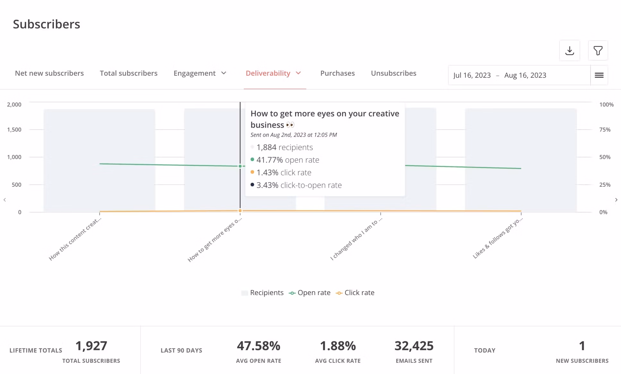Select the orange click rate marker on the chart
The height and width of the screenshot is (374, 621).
240,211
